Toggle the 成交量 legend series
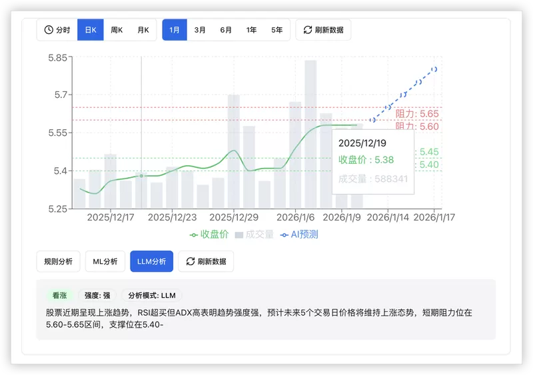Screen dimensions: 533x375 255,234
